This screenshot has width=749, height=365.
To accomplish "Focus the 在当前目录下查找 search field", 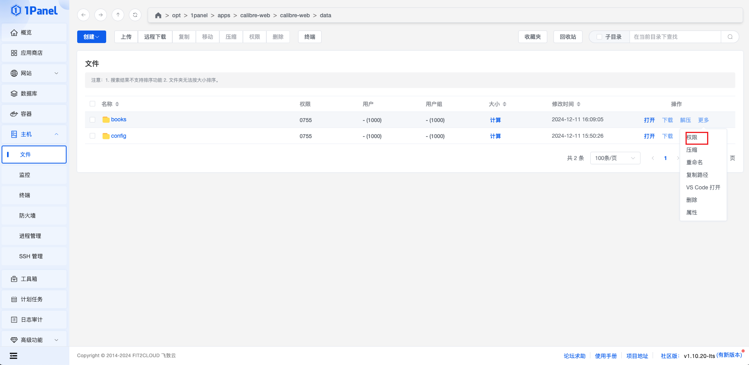I will pyautogui.click(x=675, y=37).
